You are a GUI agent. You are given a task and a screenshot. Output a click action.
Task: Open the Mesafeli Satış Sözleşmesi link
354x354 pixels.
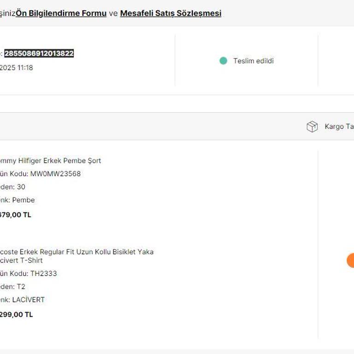[x=171, y=13]
